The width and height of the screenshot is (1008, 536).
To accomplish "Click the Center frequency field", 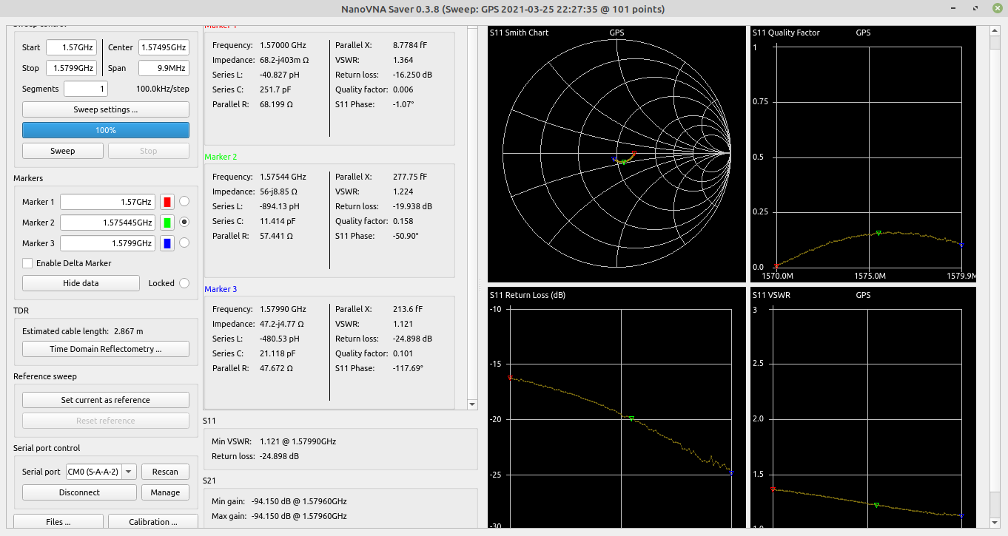I will pyautogui.click(x=164, y=47).
